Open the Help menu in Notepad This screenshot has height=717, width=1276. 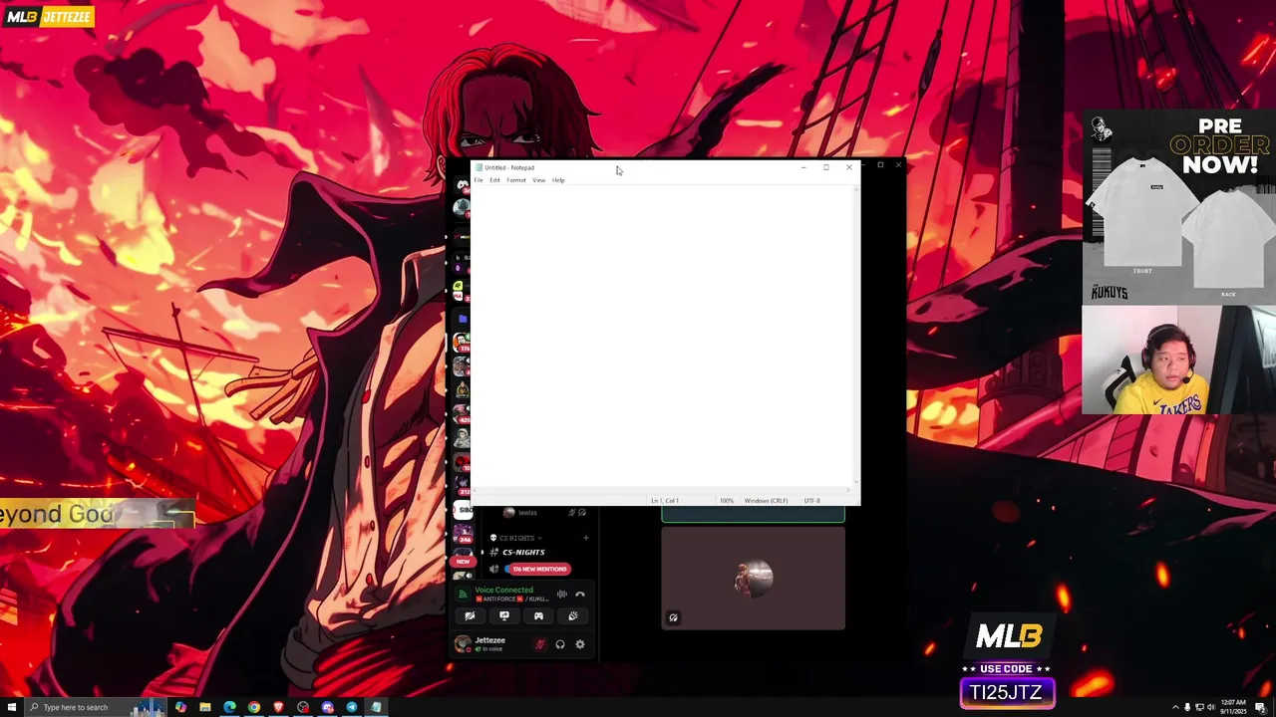(x=558, y=180)
